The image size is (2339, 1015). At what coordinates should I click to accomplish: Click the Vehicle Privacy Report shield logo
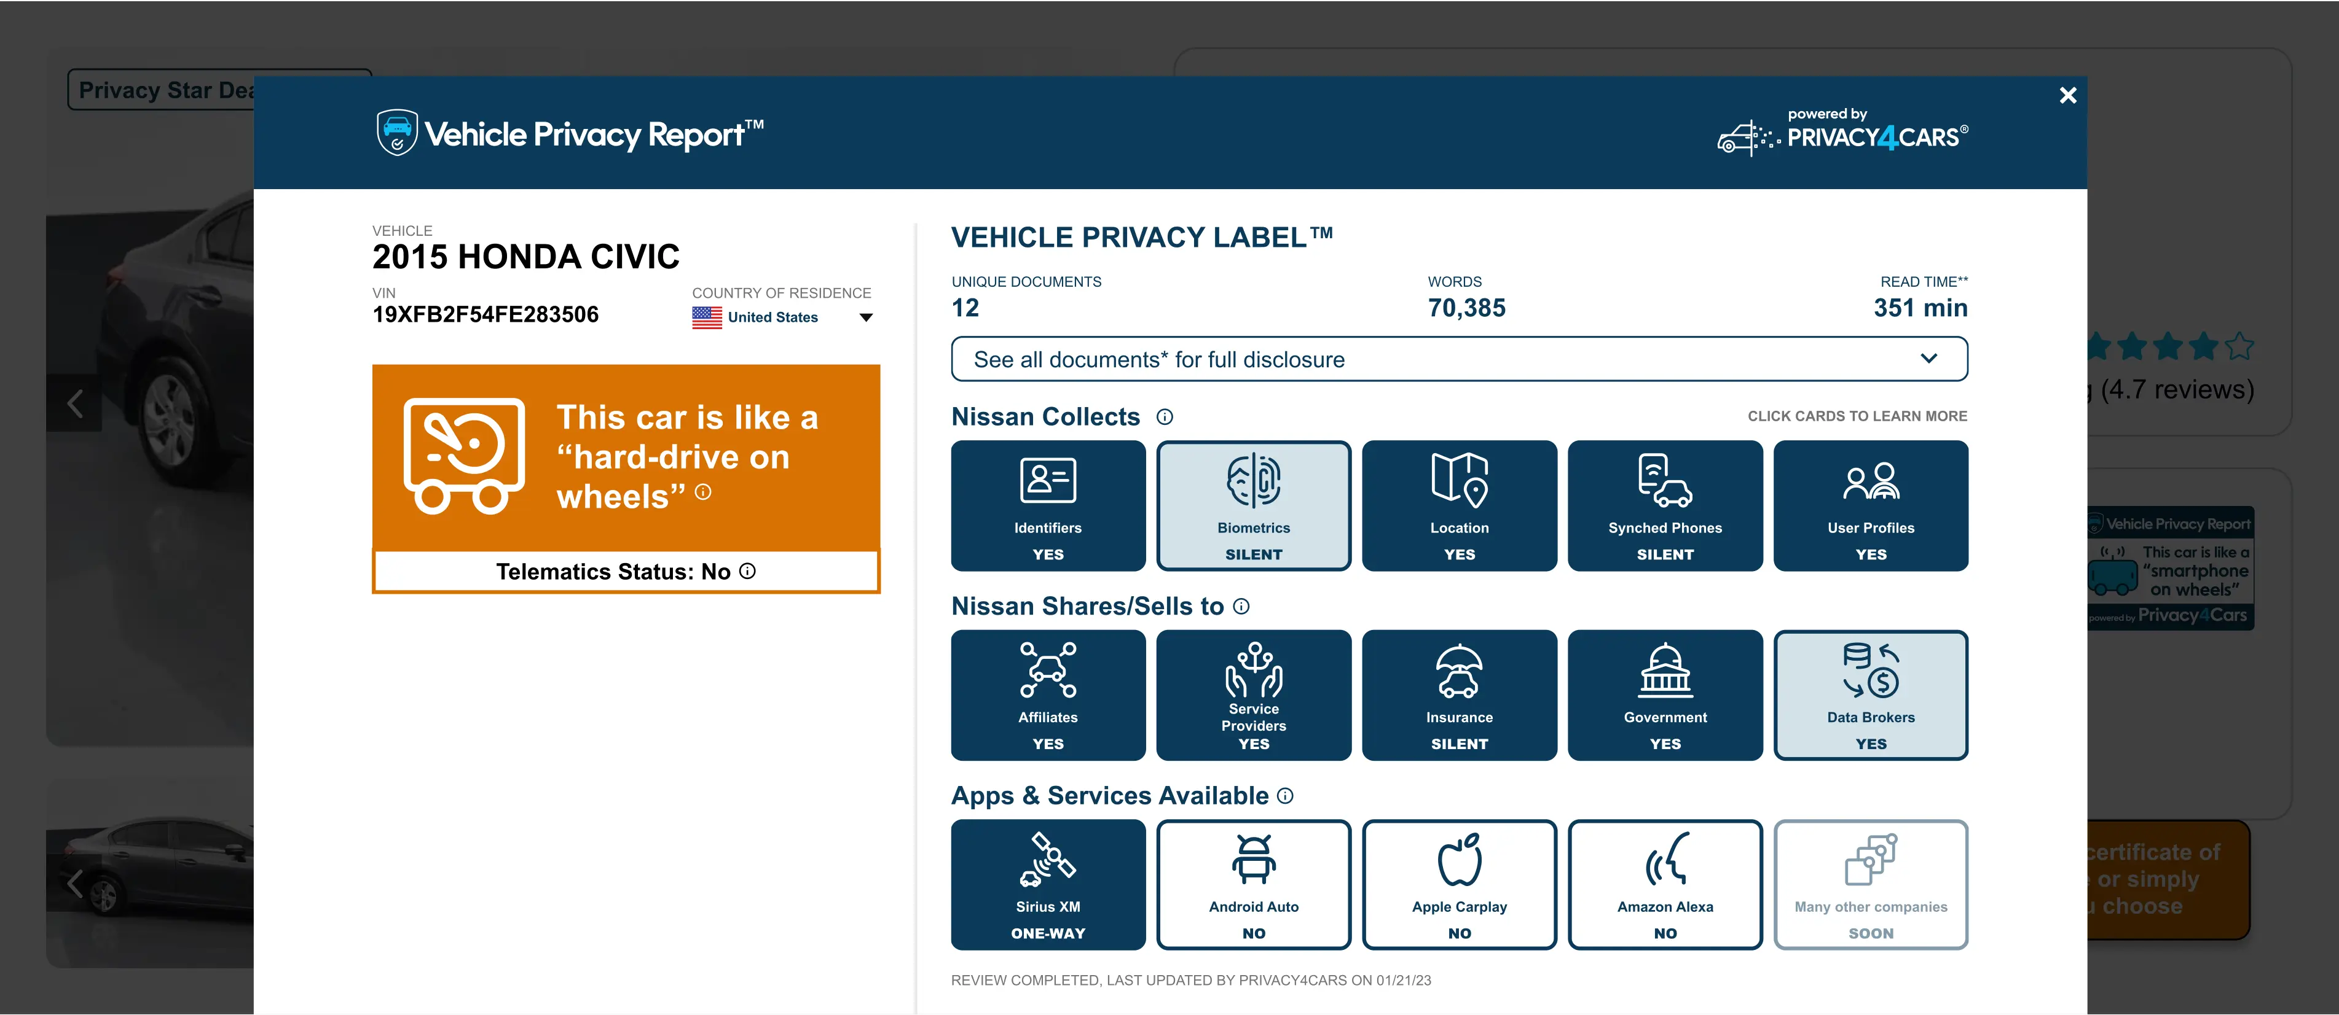pyautogui.click(x=397, y=133)
